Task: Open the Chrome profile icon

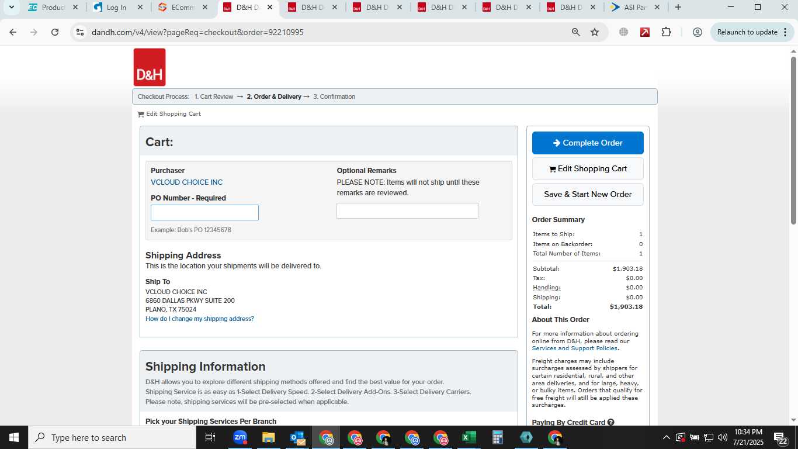Action: (x=697, y=32)
